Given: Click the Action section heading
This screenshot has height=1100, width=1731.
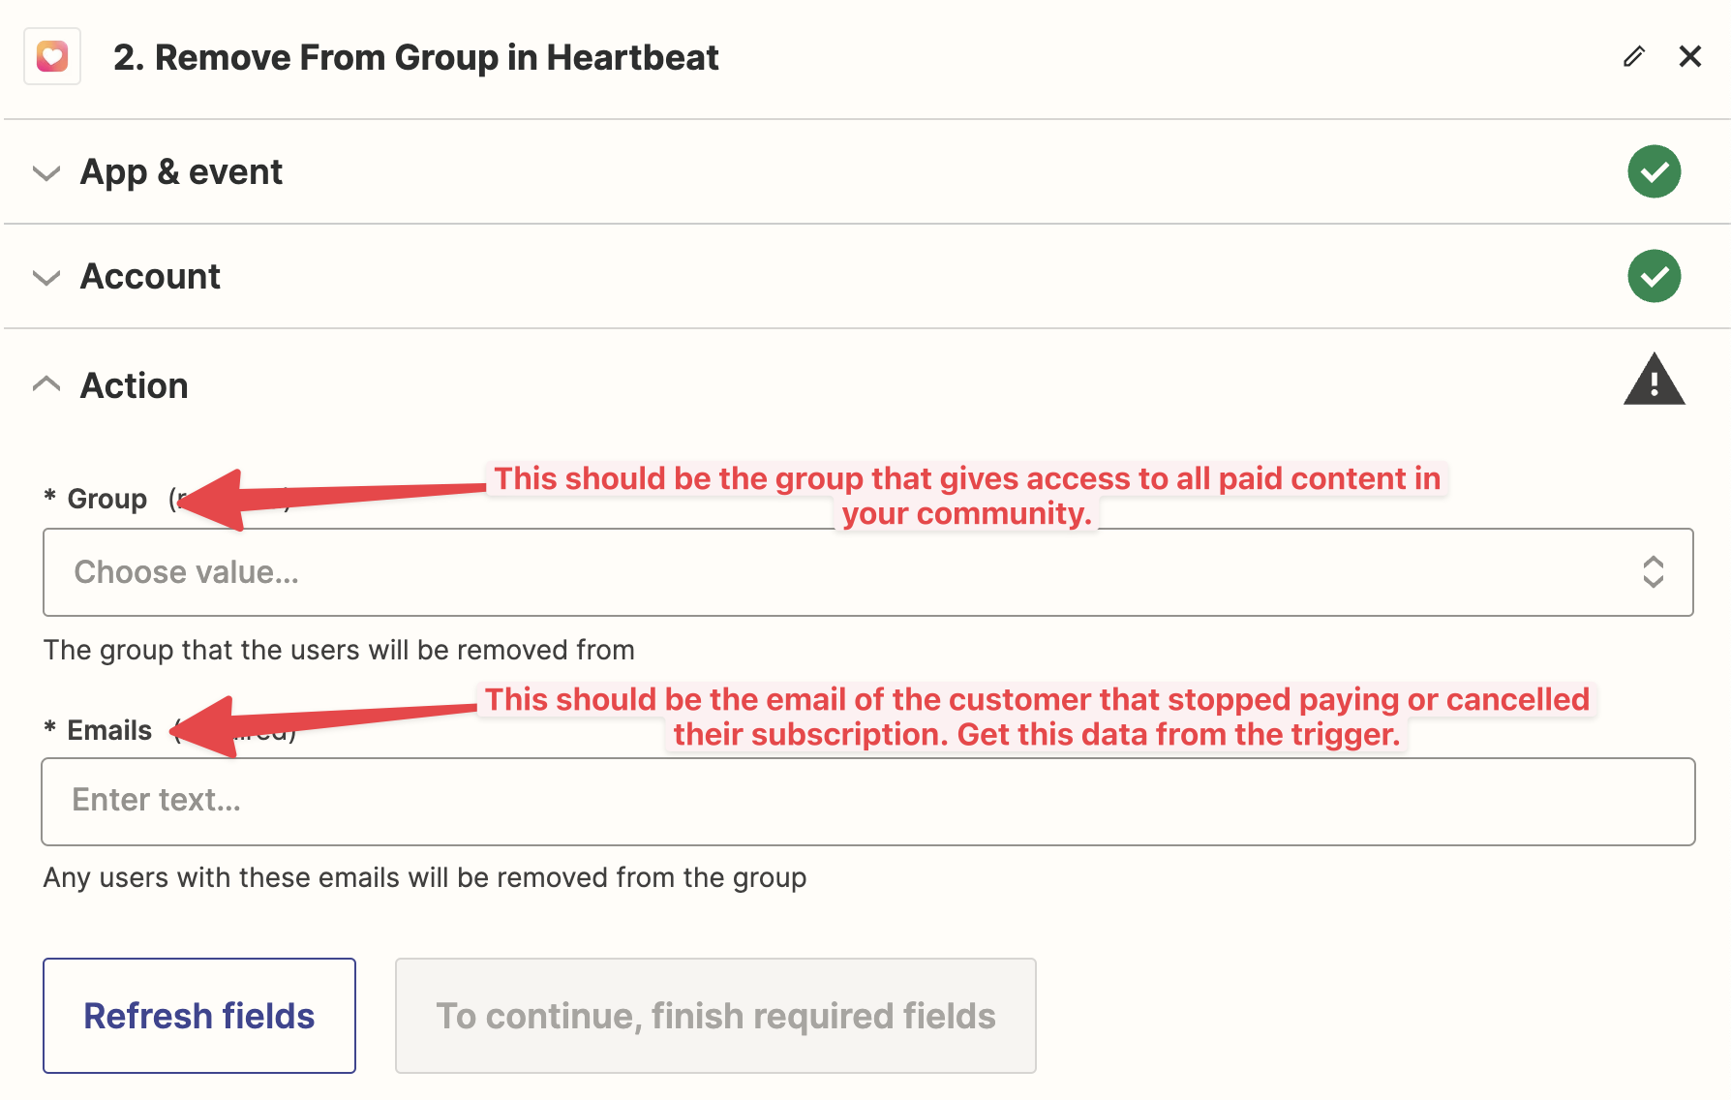Looking at the screenshot, I should [134, 385].
